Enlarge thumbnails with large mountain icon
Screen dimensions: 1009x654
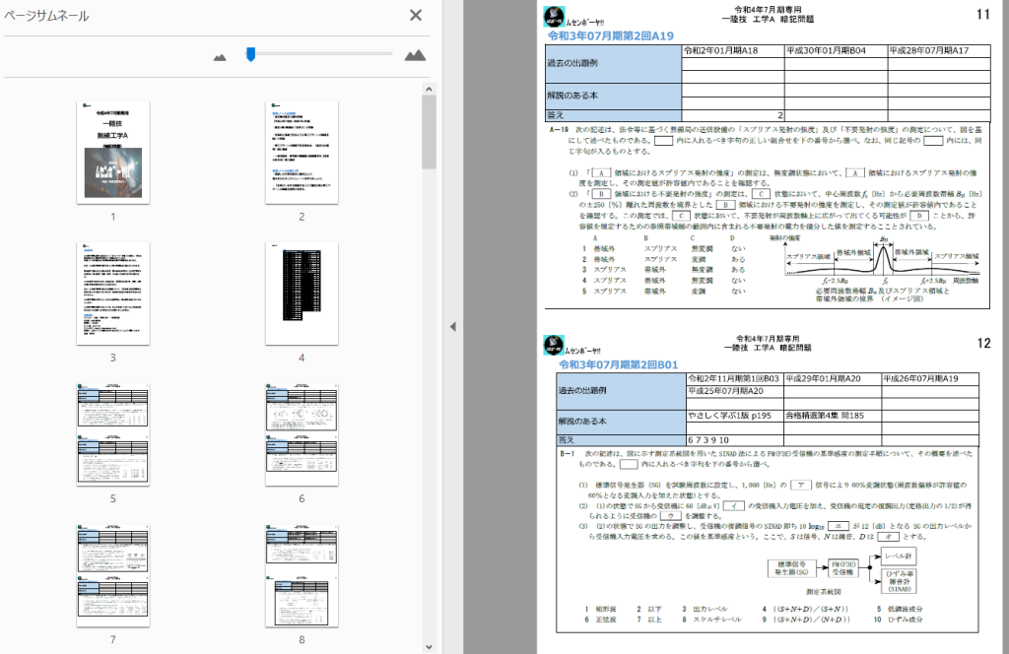415,55
